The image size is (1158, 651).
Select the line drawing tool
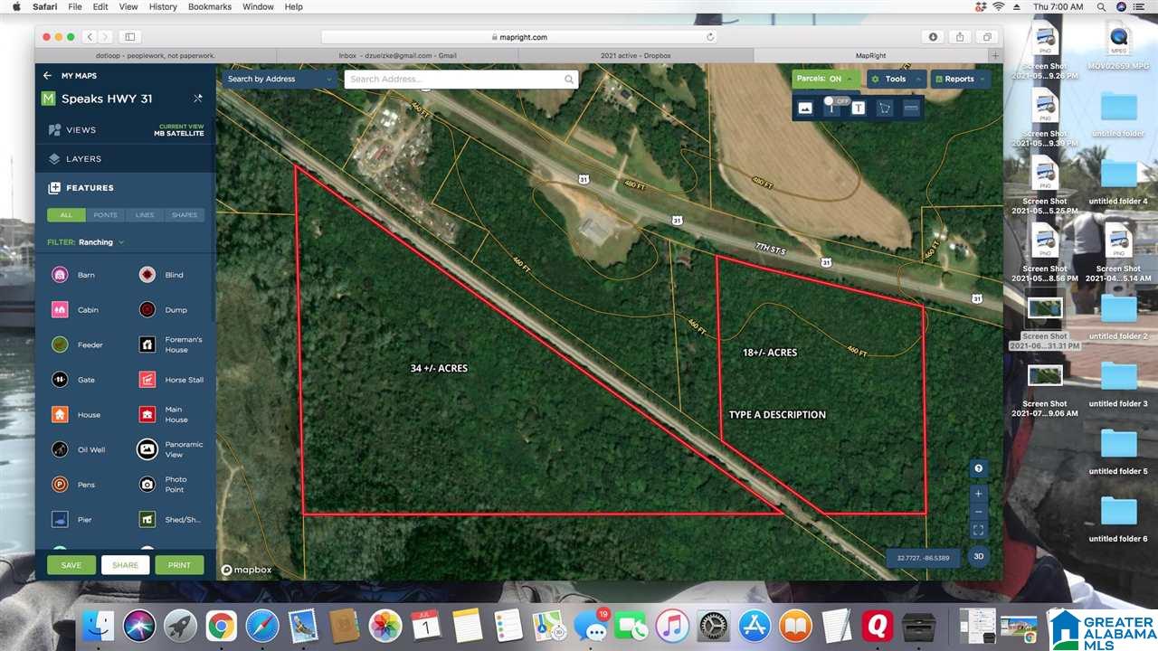point(911,108)
